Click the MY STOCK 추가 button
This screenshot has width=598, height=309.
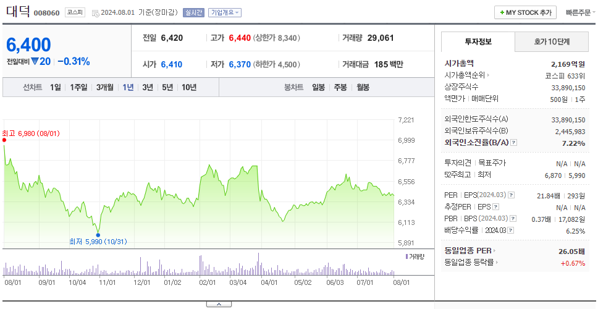526,12
